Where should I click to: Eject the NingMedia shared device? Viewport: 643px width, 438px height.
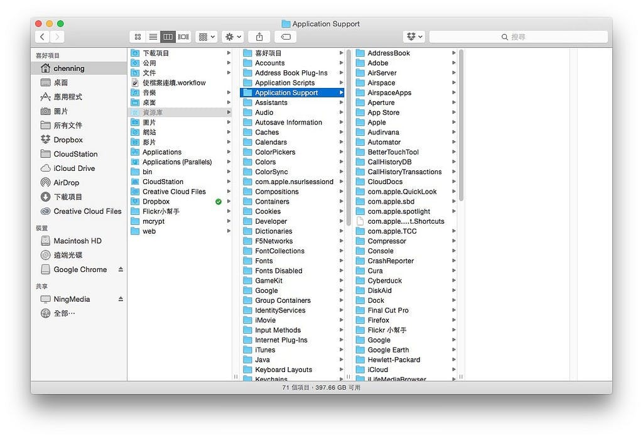pyautogui.click(x=121, y=299)
